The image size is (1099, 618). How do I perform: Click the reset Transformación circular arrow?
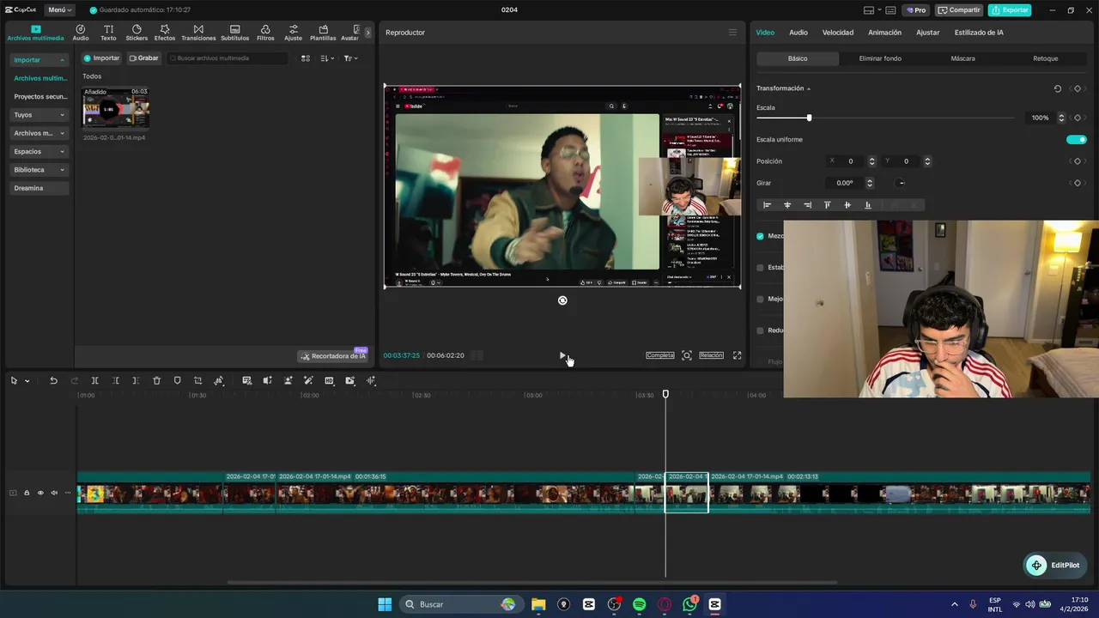pyautogui.click(x=1057, y=88)
